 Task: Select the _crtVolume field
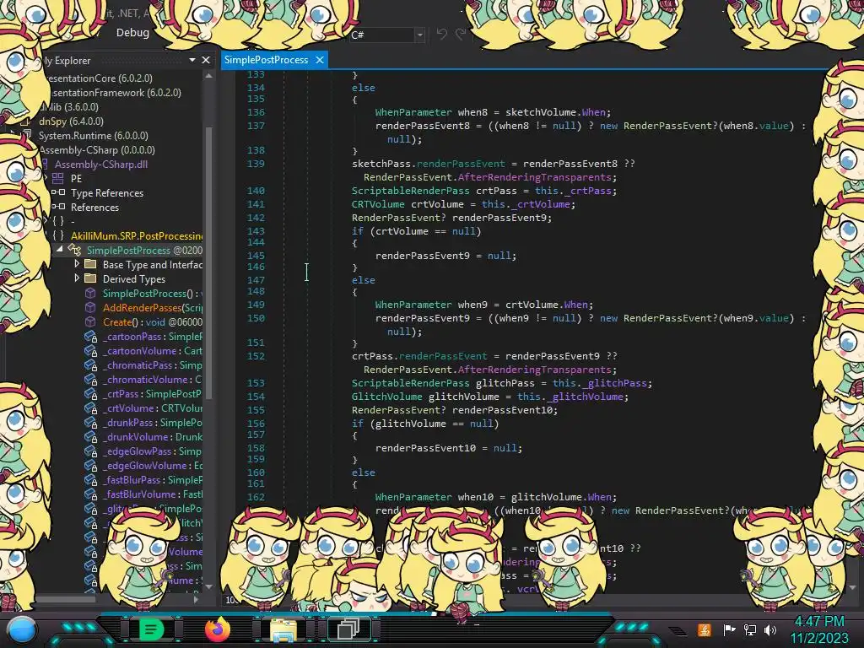pyautogui.click(x=153, y=408)
